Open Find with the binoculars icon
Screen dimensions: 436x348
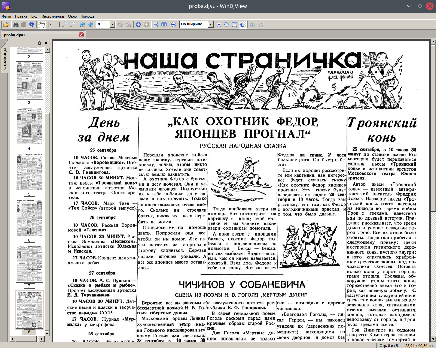click(x=24, y=24)
